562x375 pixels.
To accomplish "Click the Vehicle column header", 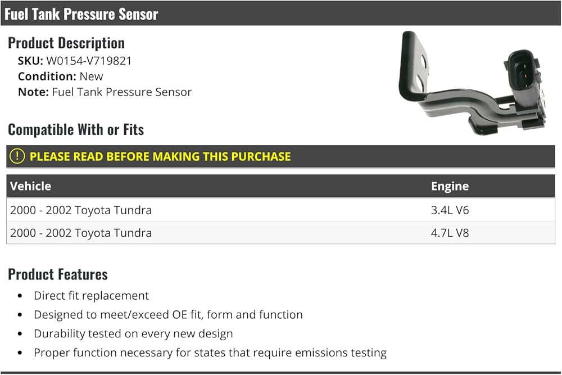I will point(30,186).
